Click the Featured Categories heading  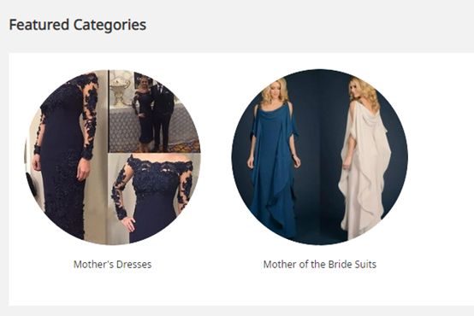(x=78, y=25)
